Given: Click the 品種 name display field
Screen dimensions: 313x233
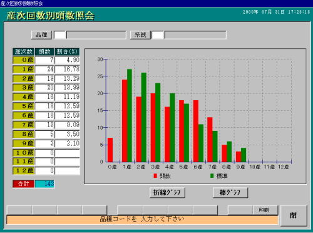Looking at the screenshot, I should click(96, 35).
